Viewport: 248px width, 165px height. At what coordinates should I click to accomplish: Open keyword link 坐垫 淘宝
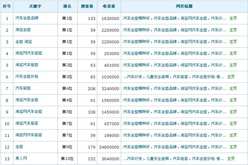pos(24,42)
